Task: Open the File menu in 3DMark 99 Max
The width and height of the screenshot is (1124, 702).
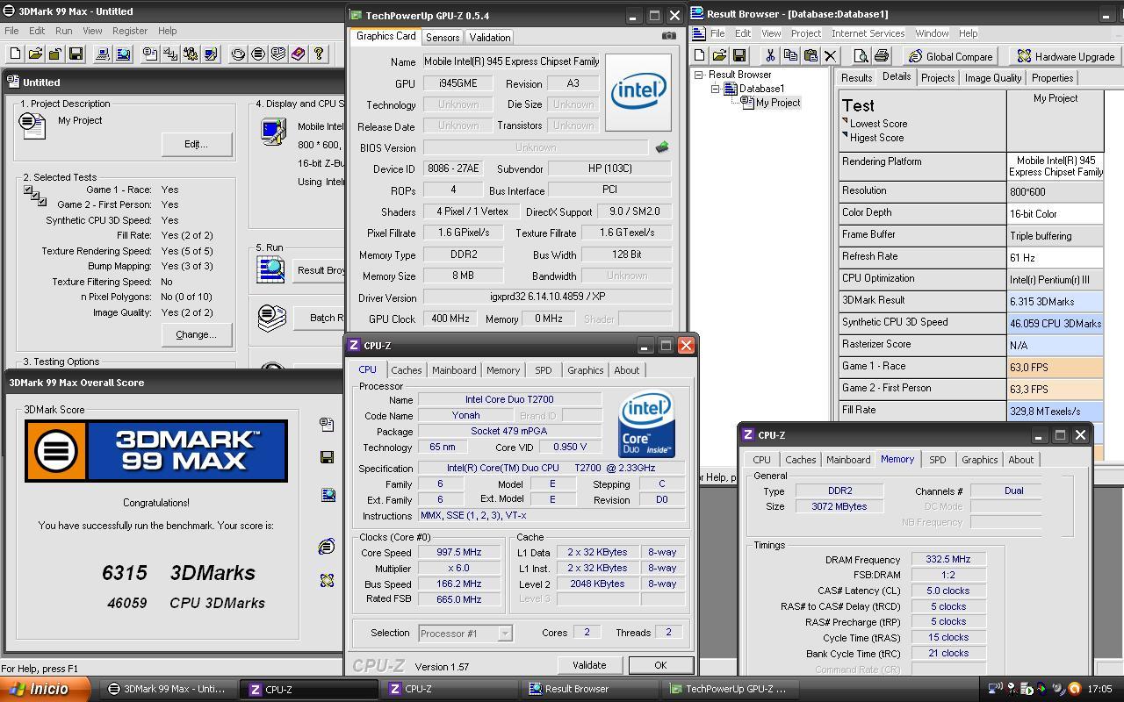Action: pos(12,31)
